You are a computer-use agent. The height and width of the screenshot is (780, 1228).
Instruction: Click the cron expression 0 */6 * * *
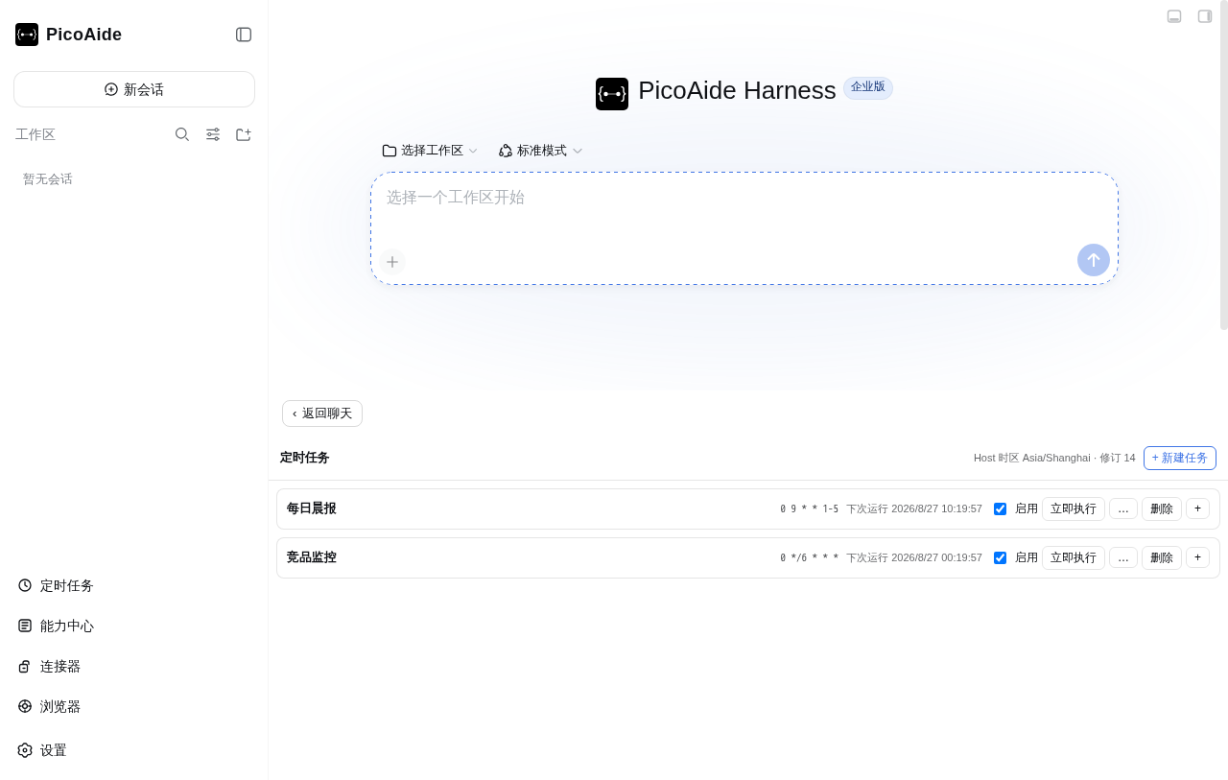click(x=810, y=558)
